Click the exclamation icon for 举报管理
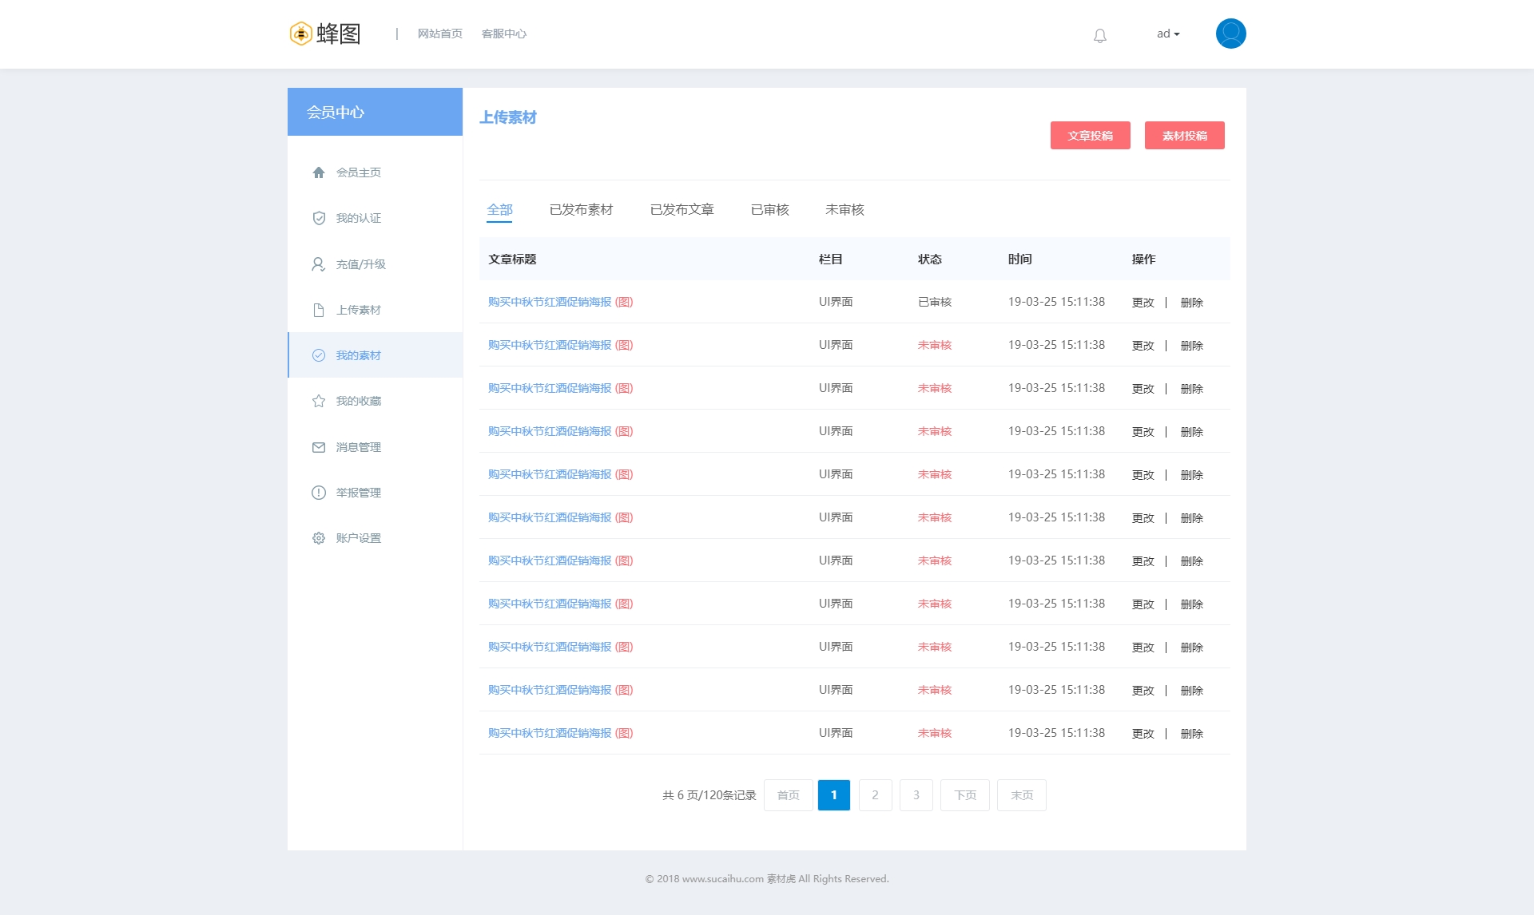The width and height of the screenshot is (1534, 915). pos(319,493)
